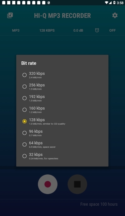The image size is (125, 216).
Task: Pick 32 kbps for speeches
Action: point(62,156)
